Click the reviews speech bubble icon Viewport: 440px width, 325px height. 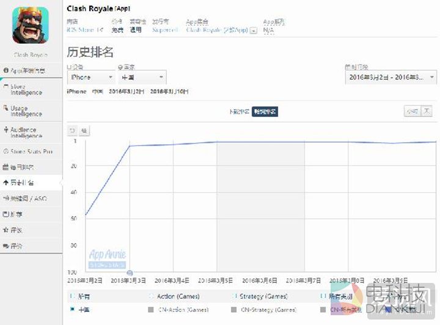click(x=5, y=246)
